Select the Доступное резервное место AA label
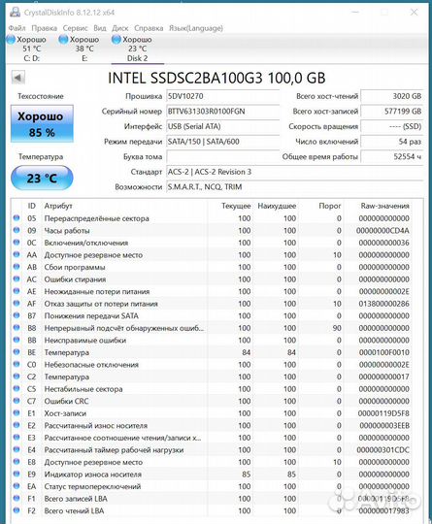Viewport: 432px width, 524px height. (93, 255)
